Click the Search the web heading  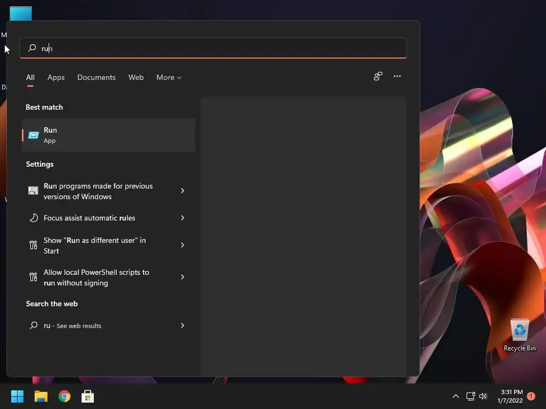[x=52, y=304]
